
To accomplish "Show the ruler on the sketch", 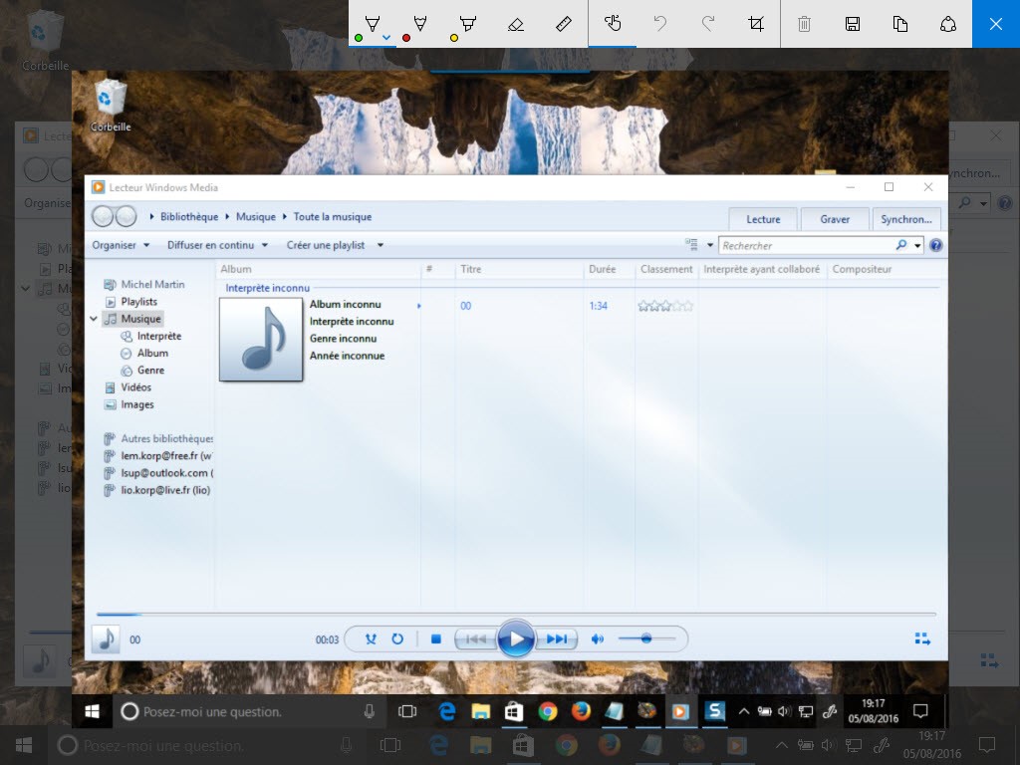I will coord(564,23).
